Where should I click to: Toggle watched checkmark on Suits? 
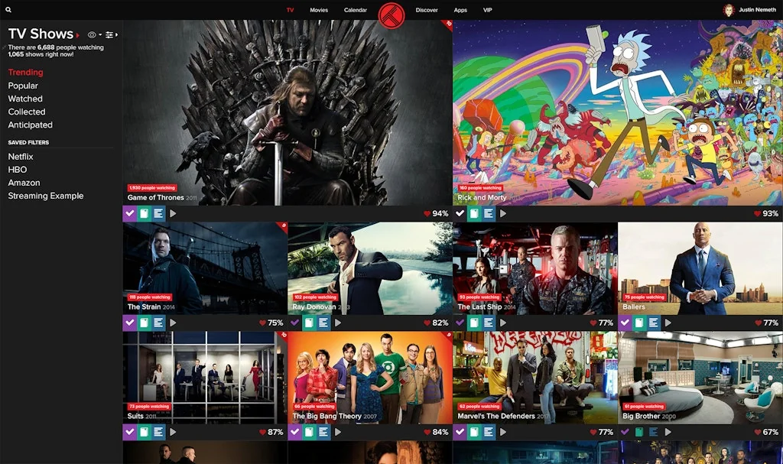click(130, 432)
